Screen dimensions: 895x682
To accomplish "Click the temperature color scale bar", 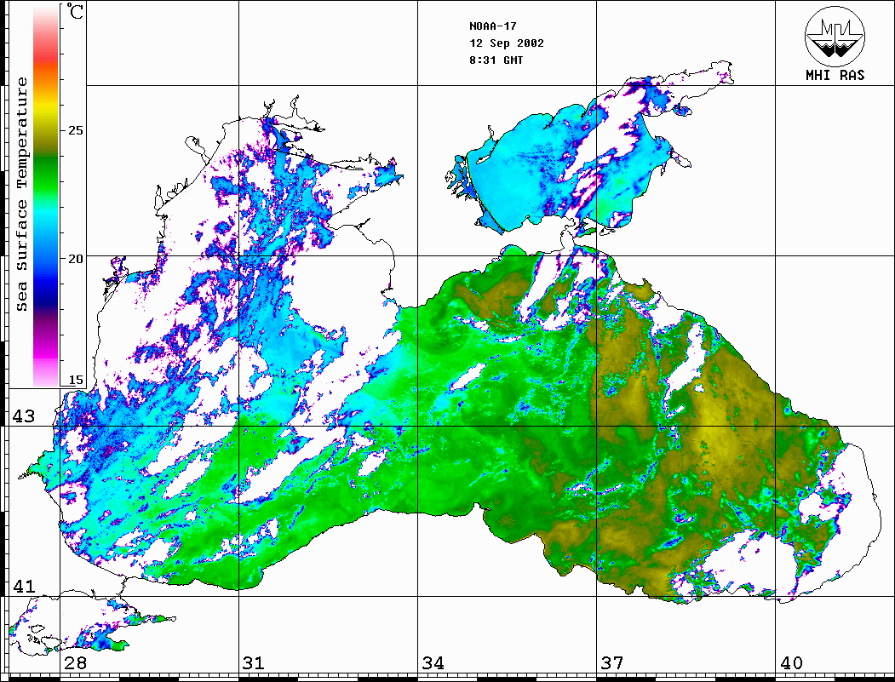I will tap(46, 195).
